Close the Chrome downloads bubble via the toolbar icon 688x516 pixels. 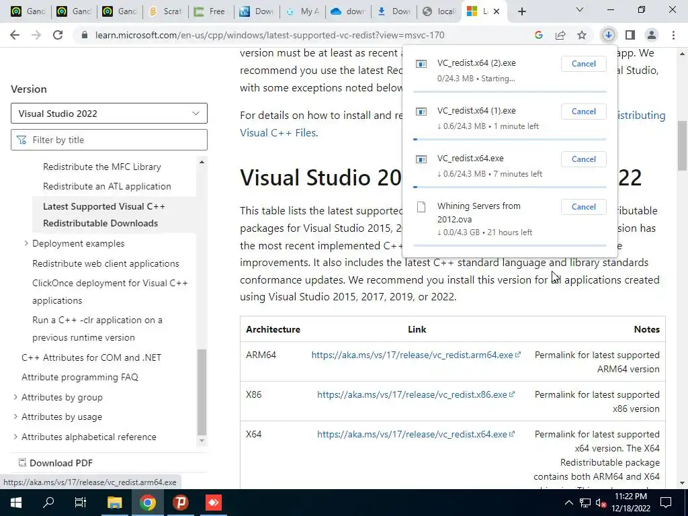pos(608,35)
